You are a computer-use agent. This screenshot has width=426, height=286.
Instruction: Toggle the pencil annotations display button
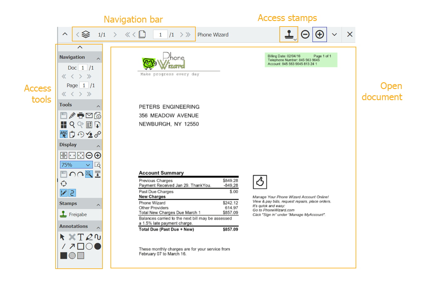(x=64, y=193)
